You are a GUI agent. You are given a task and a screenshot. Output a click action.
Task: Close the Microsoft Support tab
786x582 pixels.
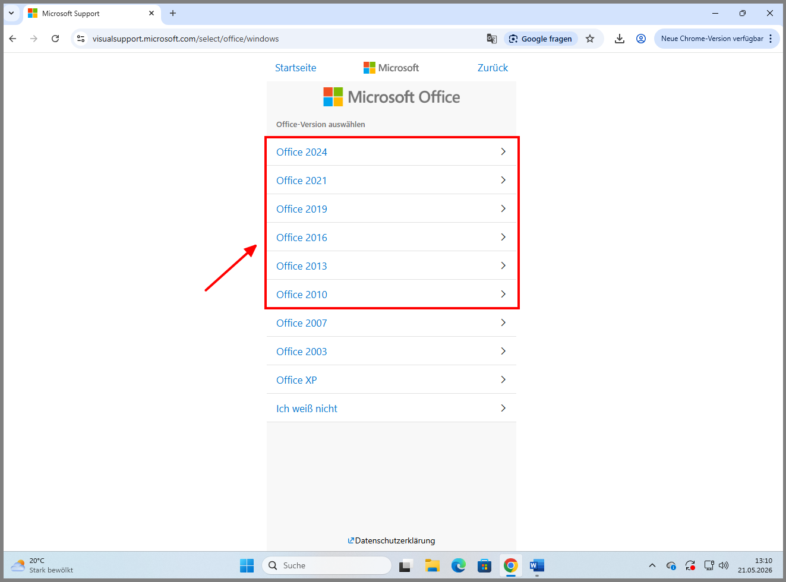tap(151, 13)
